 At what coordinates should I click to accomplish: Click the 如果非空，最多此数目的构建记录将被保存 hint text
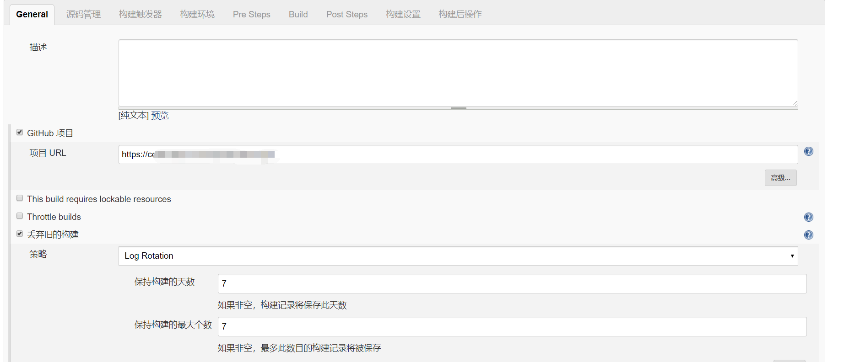(x=299, y=348)
